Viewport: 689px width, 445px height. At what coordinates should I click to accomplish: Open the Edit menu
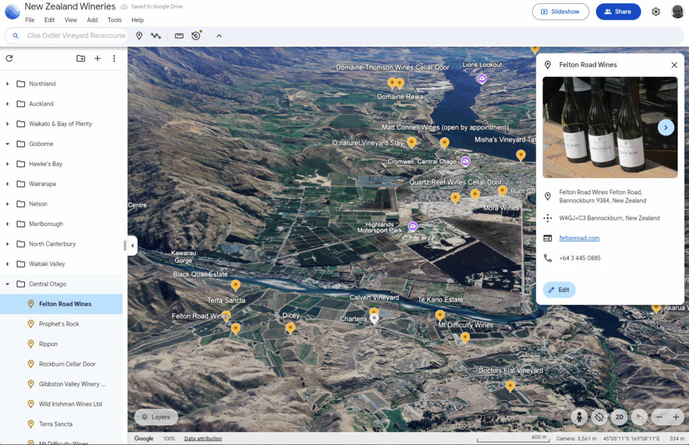coord(49,20)
